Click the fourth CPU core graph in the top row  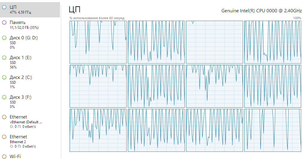[x=272, y=42]
